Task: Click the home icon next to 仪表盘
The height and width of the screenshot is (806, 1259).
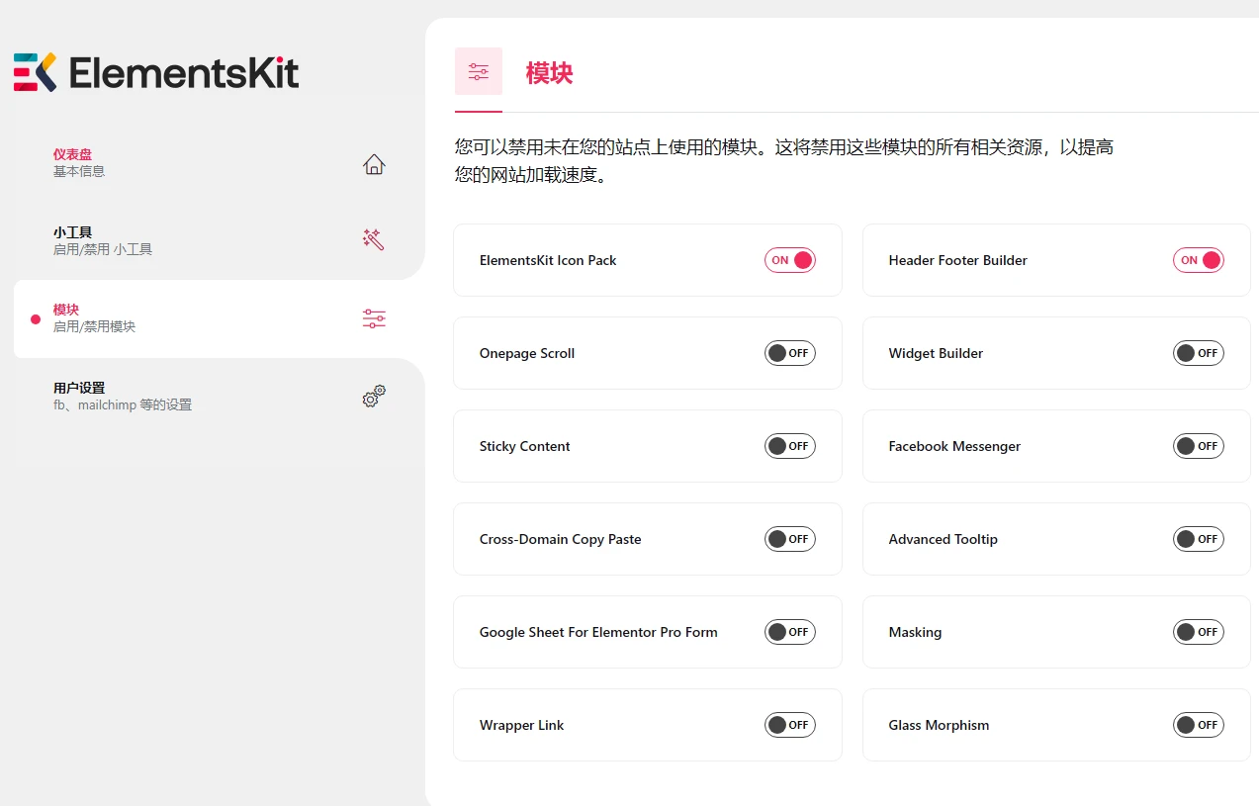Action: click(x=374, y=164)
